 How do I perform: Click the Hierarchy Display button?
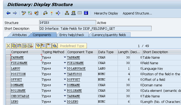click(x=106, y=13)
